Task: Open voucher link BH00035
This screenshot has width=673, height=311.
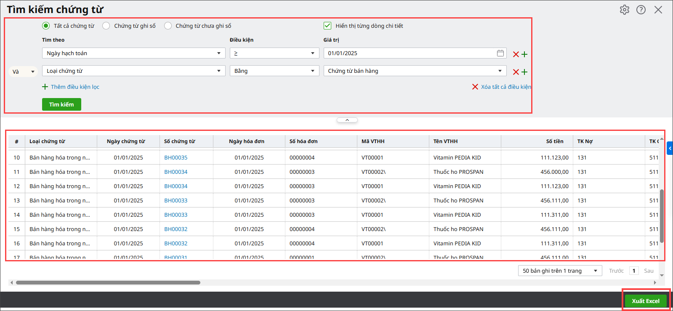Action: coord(176,157)
